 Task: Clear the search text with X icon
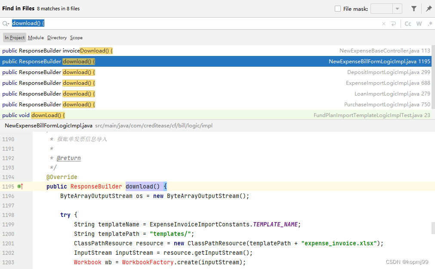pyautogui.click(x=384, y=24)
